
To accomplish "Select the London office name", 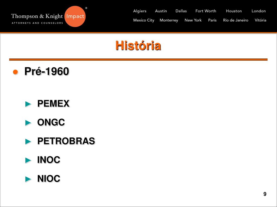I will click(x=259, y=11).
